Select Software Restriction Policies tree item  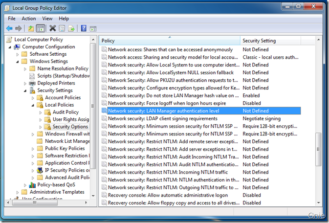coord(67,156)
